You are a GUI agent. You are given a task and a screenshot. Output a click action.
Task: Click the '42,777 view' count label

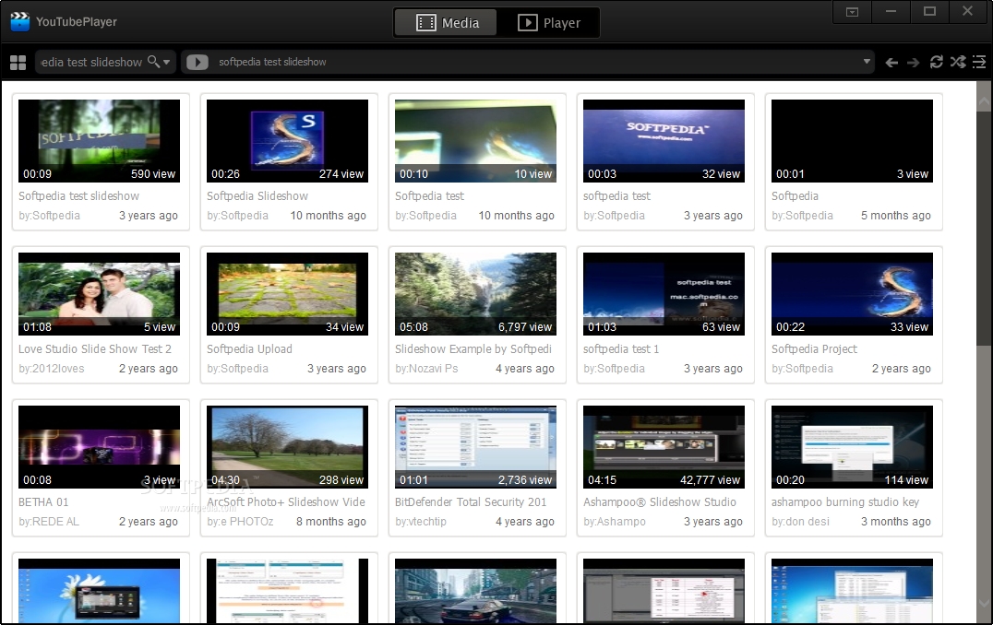tap(710, 480)
